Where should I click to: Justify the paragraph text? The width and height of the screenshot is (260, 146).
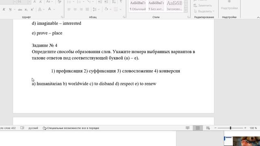pyautogui.click(x=87, y=9)
